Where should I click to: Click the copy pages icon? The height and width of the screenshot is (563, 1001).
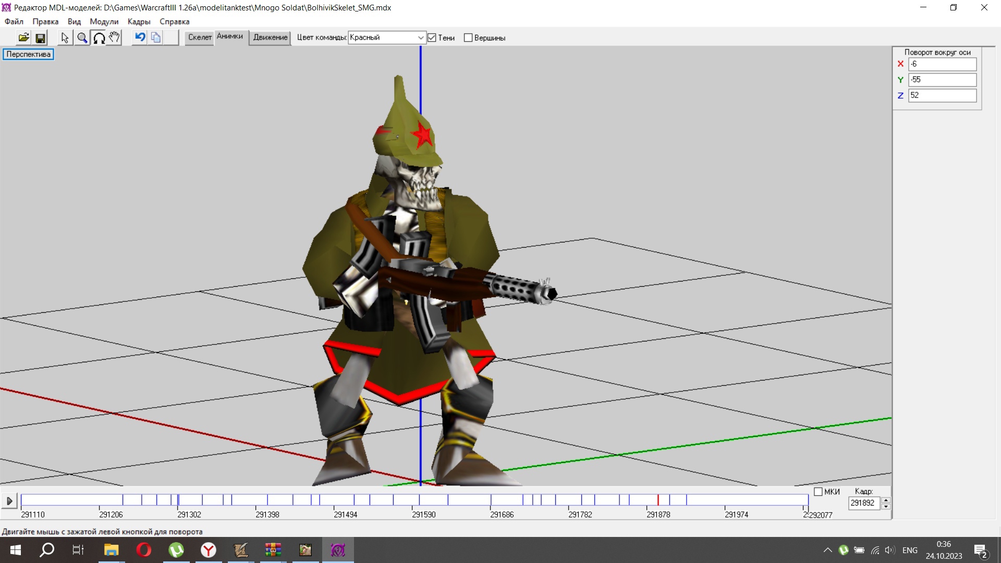[x=156, y=38]
